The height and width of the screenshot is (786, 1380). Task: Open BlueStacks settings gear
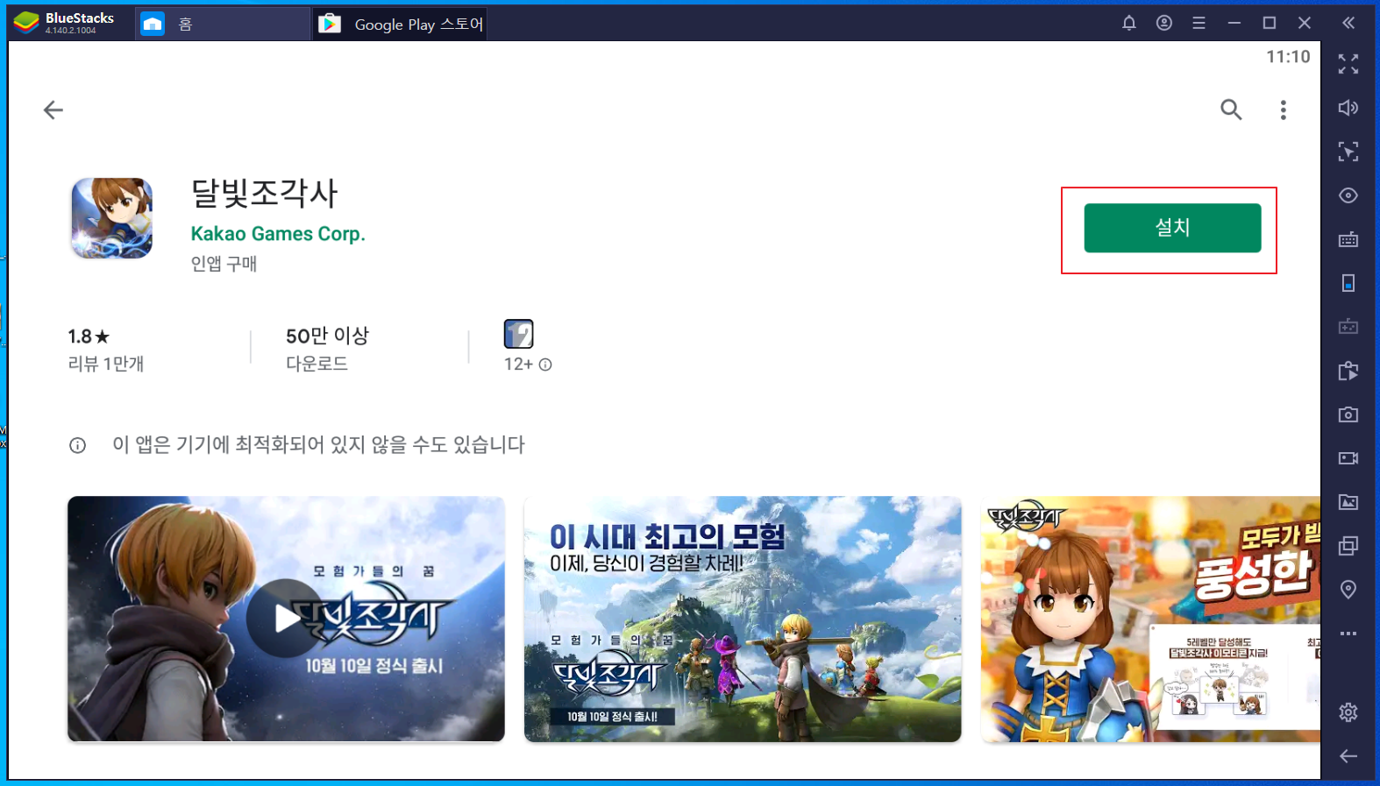[x=1348, y=712]
